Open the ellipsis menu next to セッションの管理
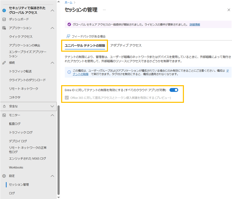The image size is (232, 199). point(104,10)
